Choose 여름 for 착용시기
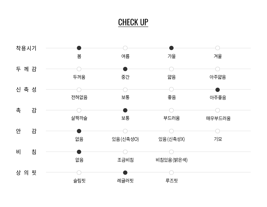The image size is (267, 207). coord(125,48)
